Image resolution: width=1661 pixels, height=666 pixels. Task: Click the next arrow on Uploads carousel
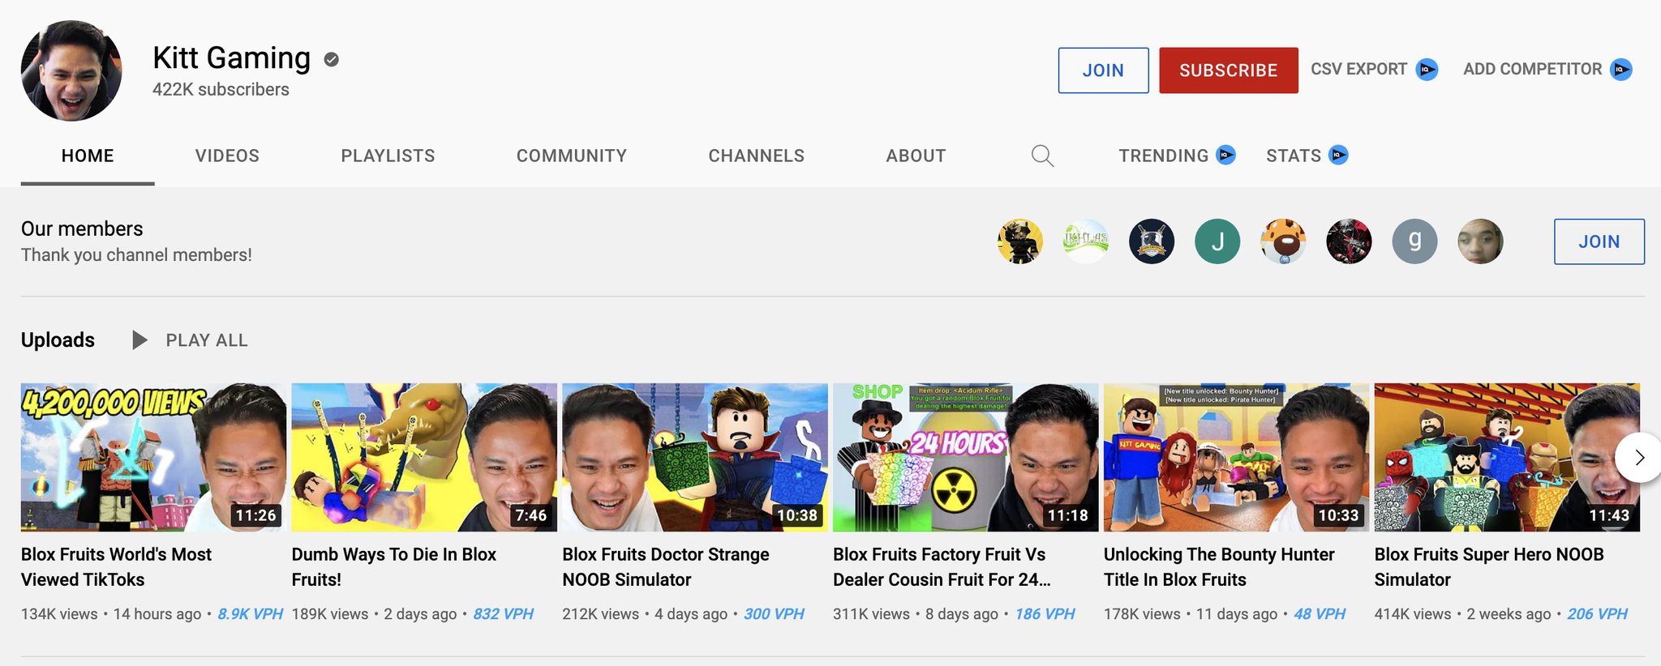click(1638, 458)
